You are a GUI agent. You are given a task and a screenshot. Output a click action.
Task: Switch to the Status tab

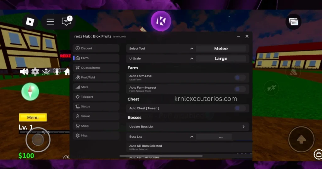96,106
